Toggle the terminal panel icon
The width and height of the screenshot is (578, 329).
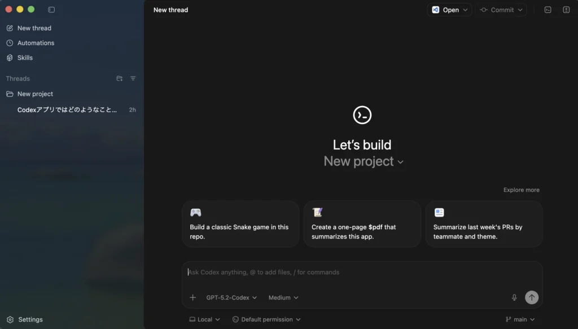pos(548,10)
